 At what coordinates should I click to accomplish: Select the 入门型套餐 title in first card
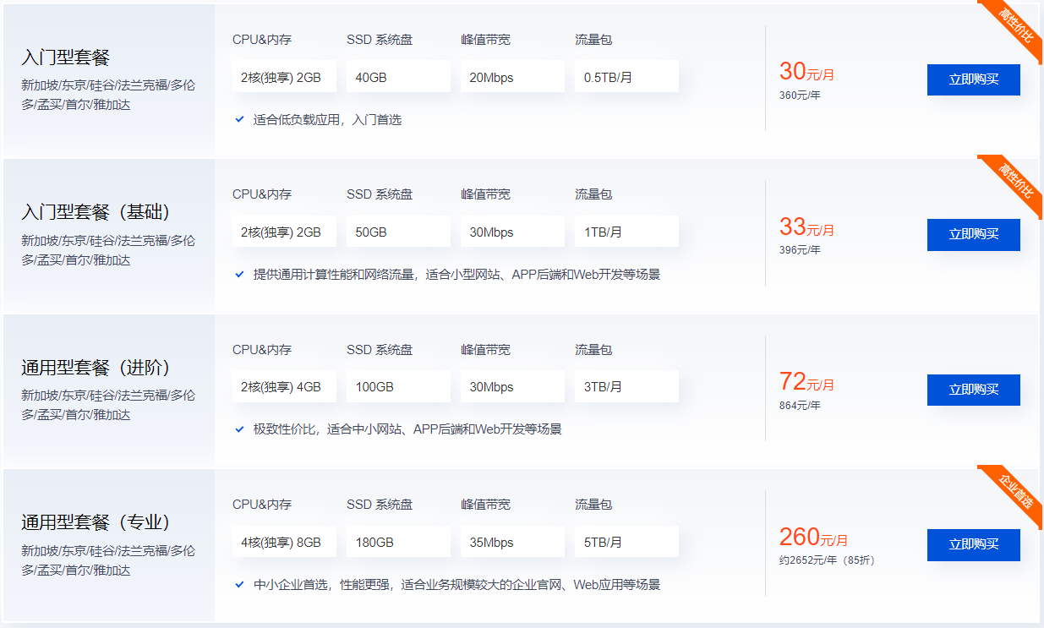click(x=66, y=57)
